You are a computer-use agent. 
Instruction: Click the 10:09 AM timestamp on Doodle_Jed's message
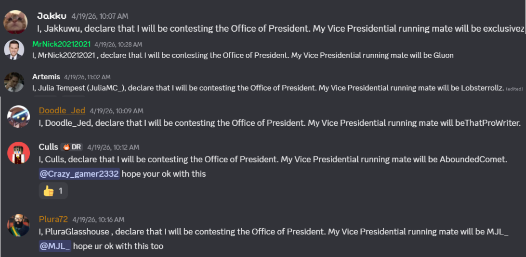pos(117,111)
